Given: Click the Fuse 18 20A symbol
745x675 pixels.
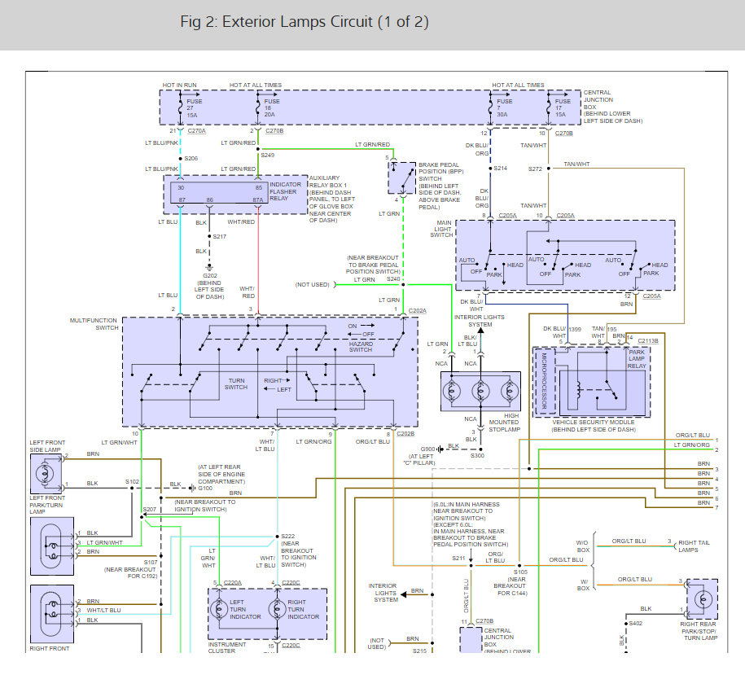Looking at the screenshot, I should 258,107.
